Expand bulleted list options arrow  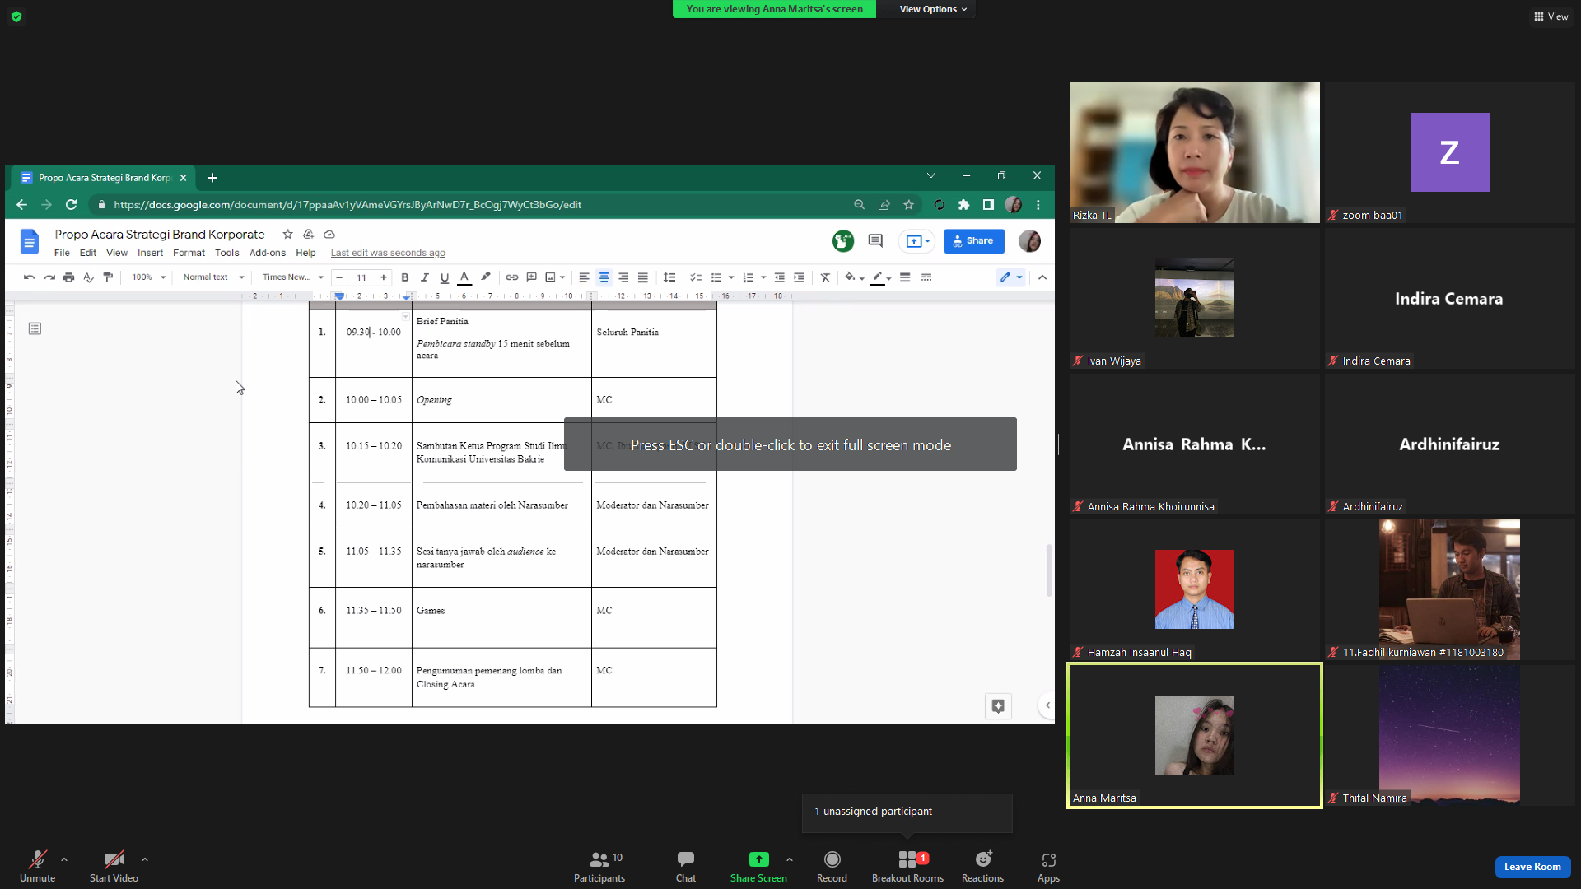tap(731, 277)
